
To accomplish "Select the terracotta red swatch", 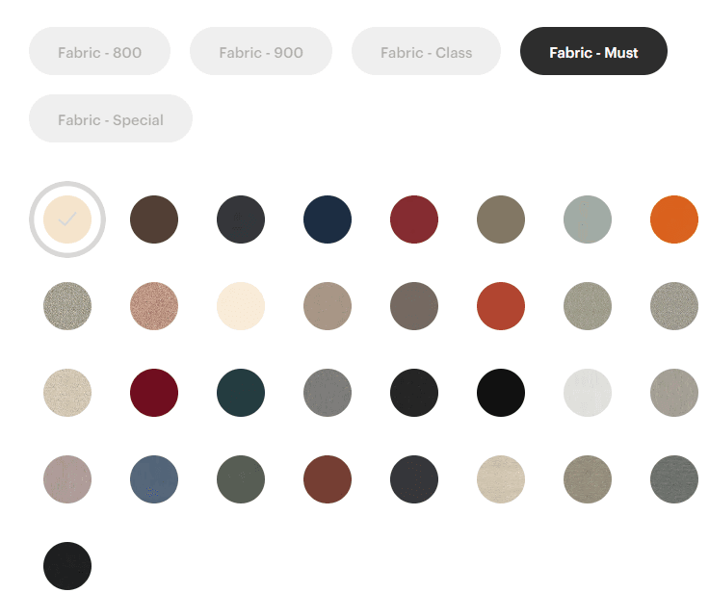I will tap(501, 306).
